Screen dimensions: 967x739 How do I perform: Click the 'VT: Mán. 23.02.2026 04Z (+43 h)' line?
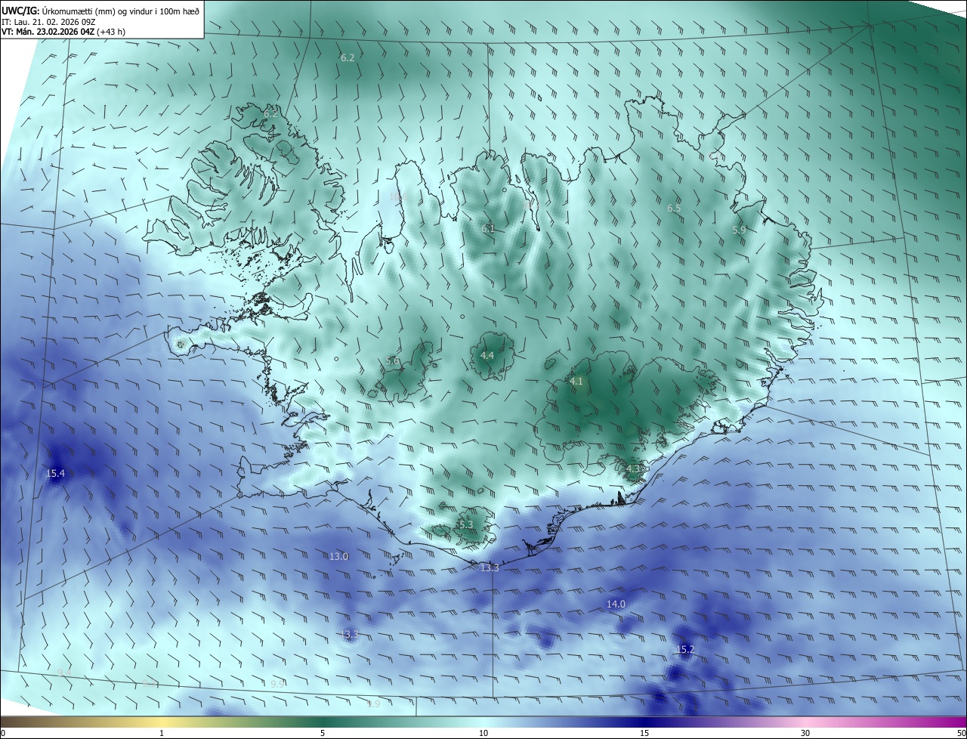click(63, 32)
